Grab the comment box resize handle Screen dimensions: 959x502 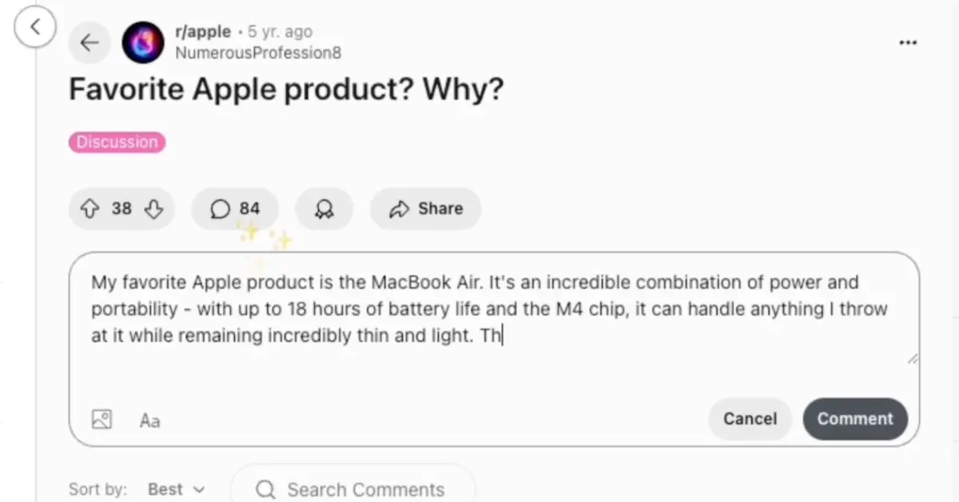[x=912, y=359]
